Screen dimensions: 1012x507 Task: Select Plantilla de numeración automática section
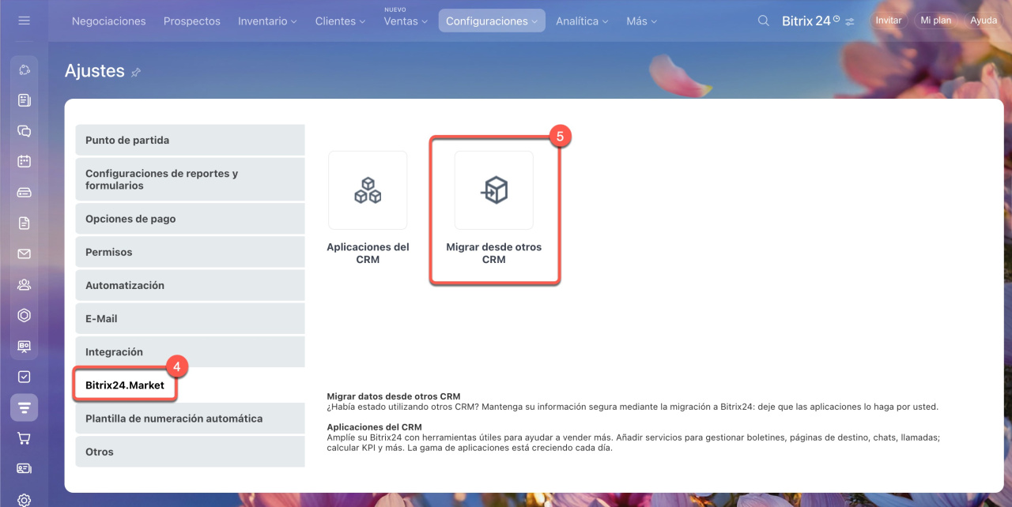coord(190,419)
